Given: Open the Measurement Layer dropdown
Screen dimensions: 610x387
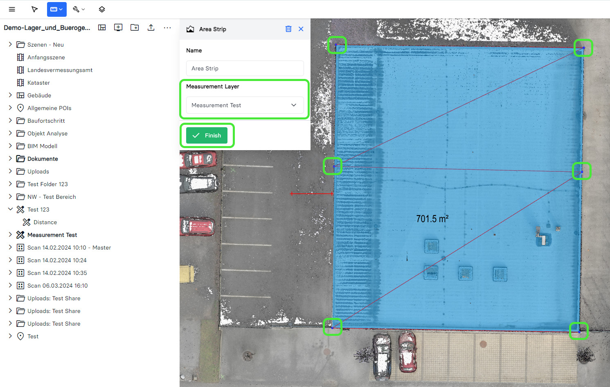Looking at the screenshot, I should pos(245,105).
